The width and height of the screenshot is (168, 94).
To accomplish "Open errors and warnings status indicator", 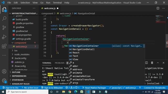I will pyautogui.click(x=72, y=88).
